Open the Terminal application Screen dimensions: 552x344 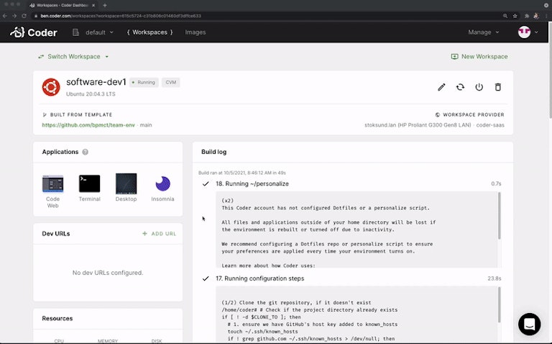[89, 188]
